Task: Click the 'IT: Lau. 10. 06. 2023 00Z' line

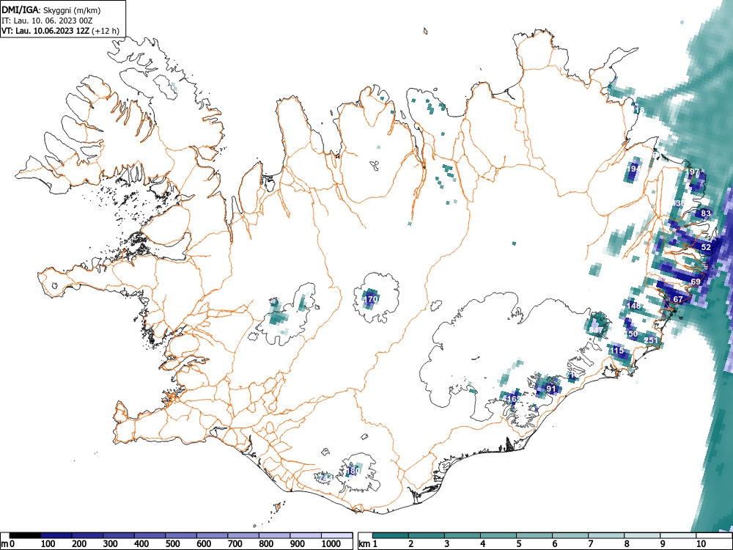Action: click(47, 21)
